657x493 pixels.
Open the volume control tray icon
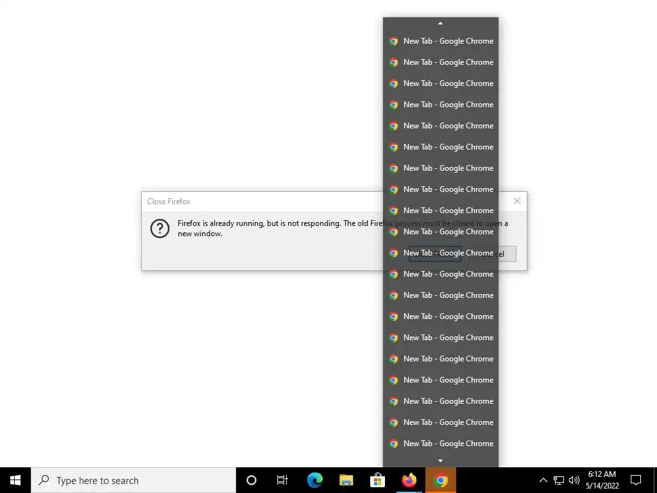tap(574, 480)
